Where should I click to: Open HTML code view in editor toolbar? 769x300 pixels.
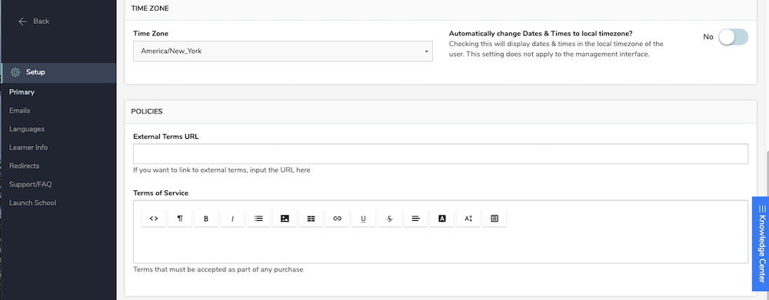pos(154,219)
